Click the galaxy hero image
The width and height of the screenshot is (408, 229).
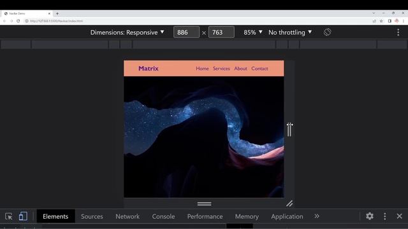point(204,137)
